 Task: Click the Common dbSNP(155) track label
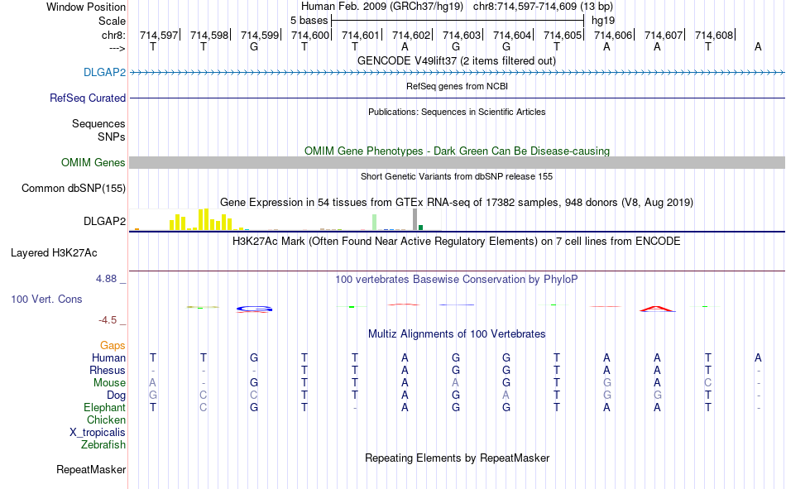[x=73, y=188]
